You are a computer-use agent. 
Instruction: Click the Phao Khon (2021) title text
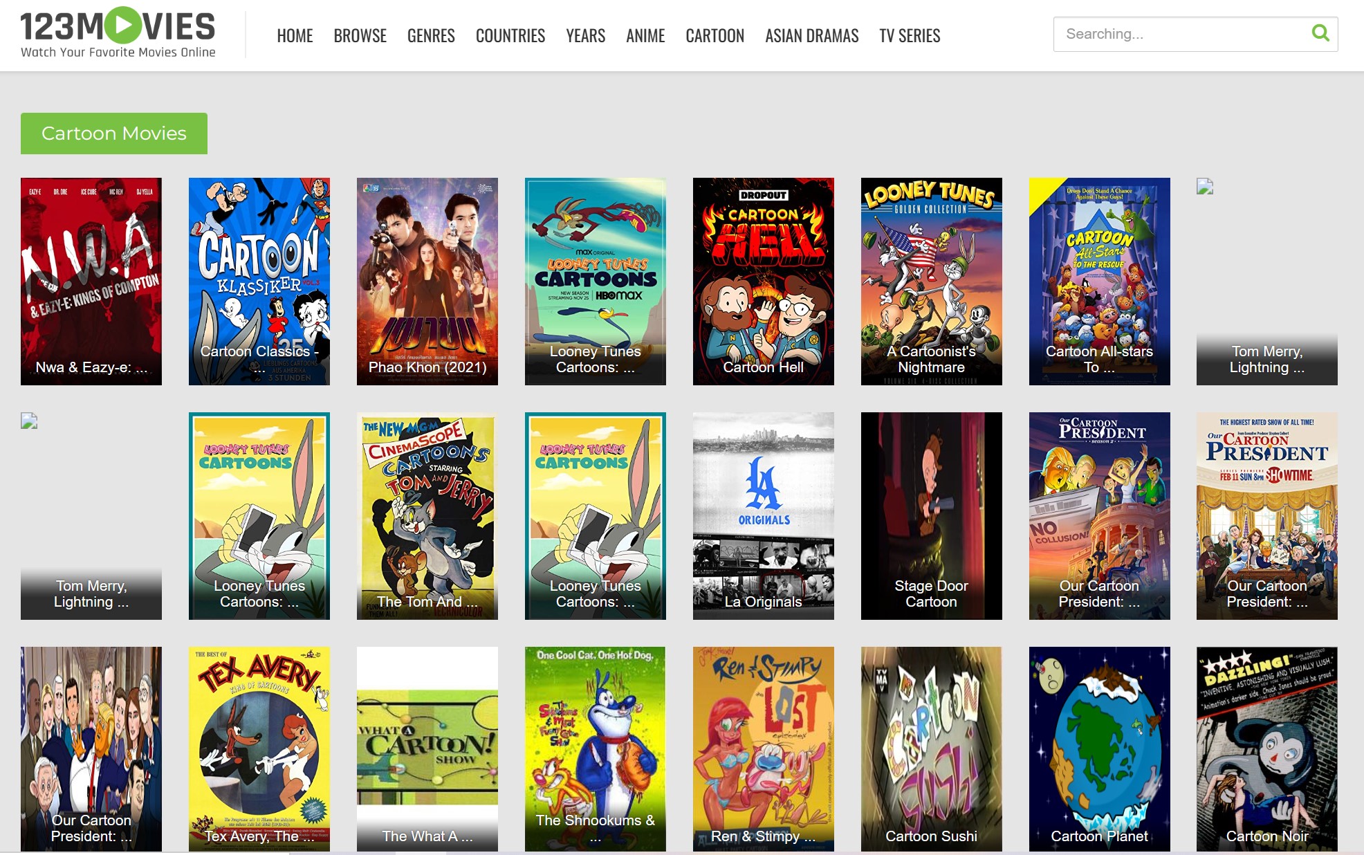point(427,367)
